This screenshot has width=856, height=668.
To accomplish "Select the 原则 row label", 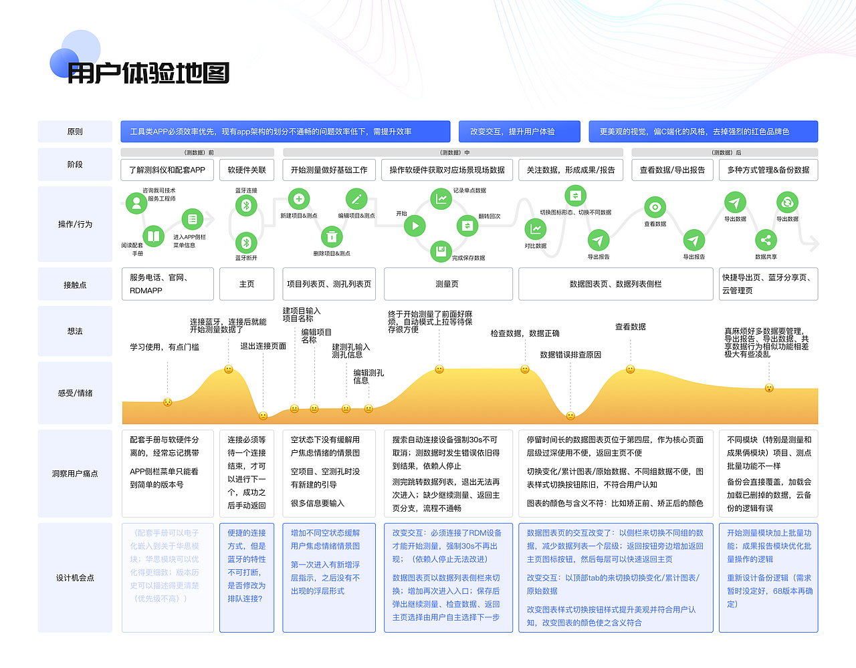I will 75,132.
